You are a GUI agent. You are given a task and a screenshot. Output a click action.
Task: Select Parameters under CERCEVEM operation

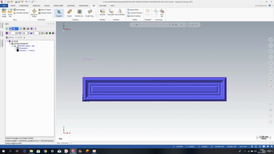pos(24,48)
